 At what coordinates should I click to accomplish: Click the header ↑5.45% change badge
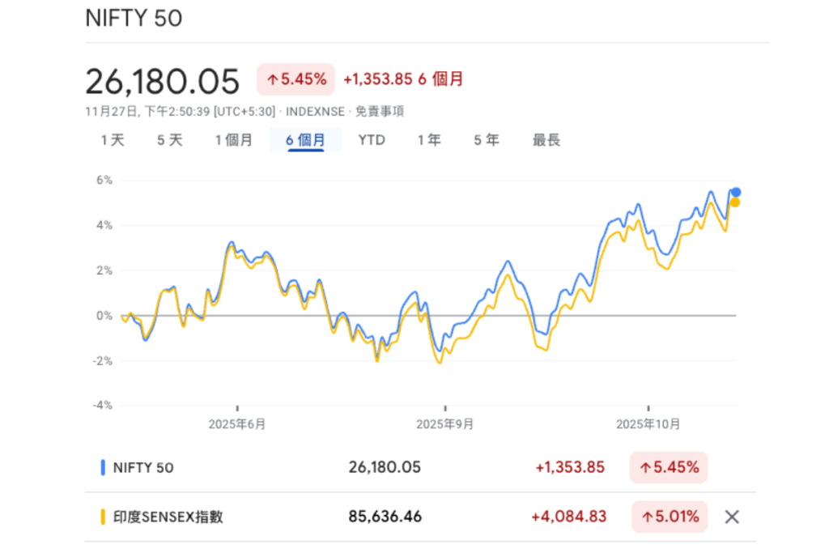[x=296, y=79]
